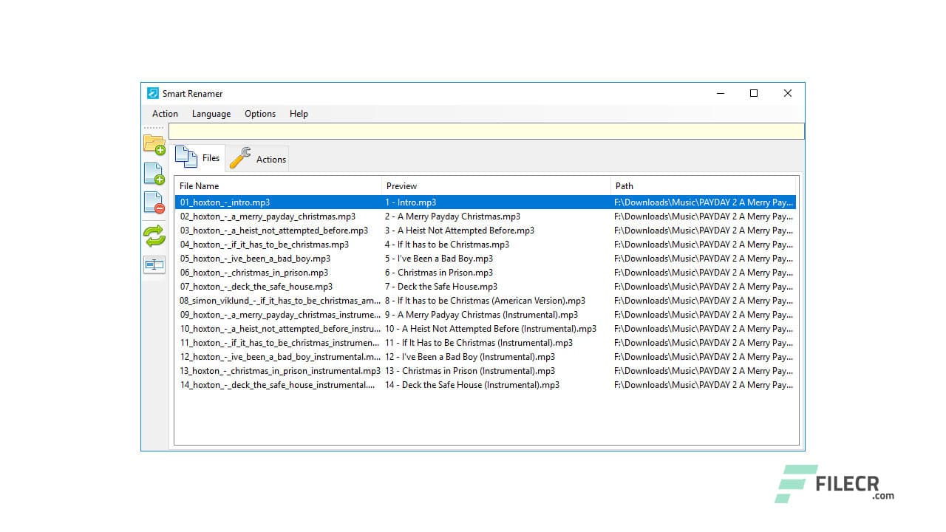Click the Remove Files toolbar icon

pos(154,202)
